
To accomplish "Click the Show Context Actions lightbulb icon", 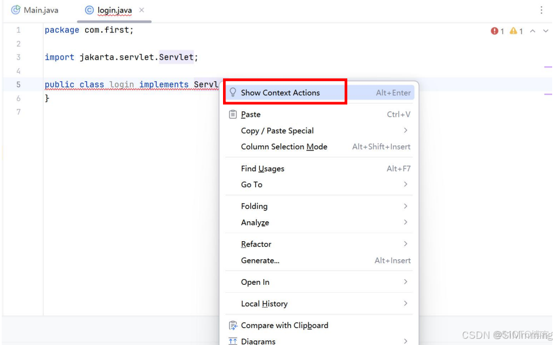I will click(x=233, y=92).
